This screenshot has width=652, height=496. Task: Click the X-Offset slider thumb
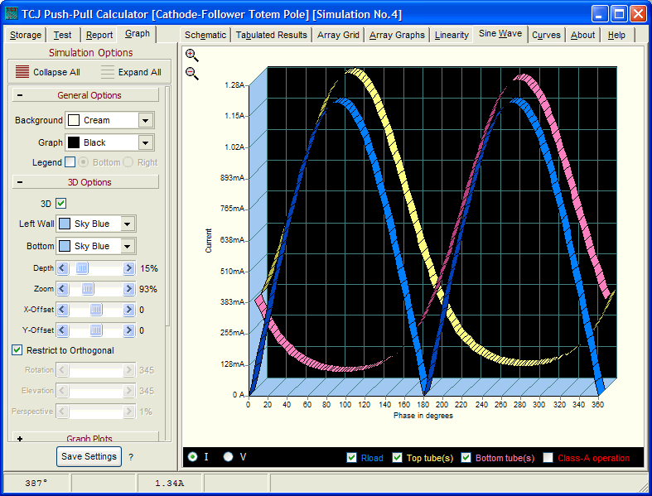click(95, 310)
